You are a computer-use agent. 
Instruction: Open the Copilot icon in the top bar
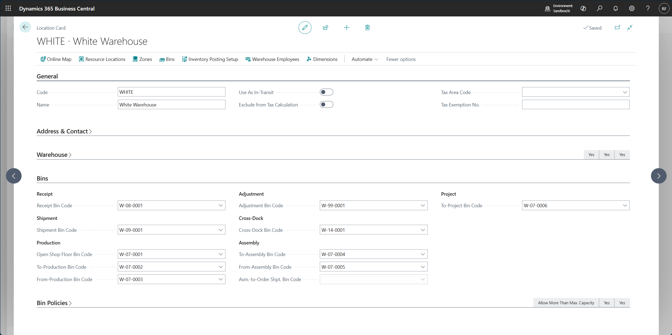pyautogui.click(x=583, y=8)
